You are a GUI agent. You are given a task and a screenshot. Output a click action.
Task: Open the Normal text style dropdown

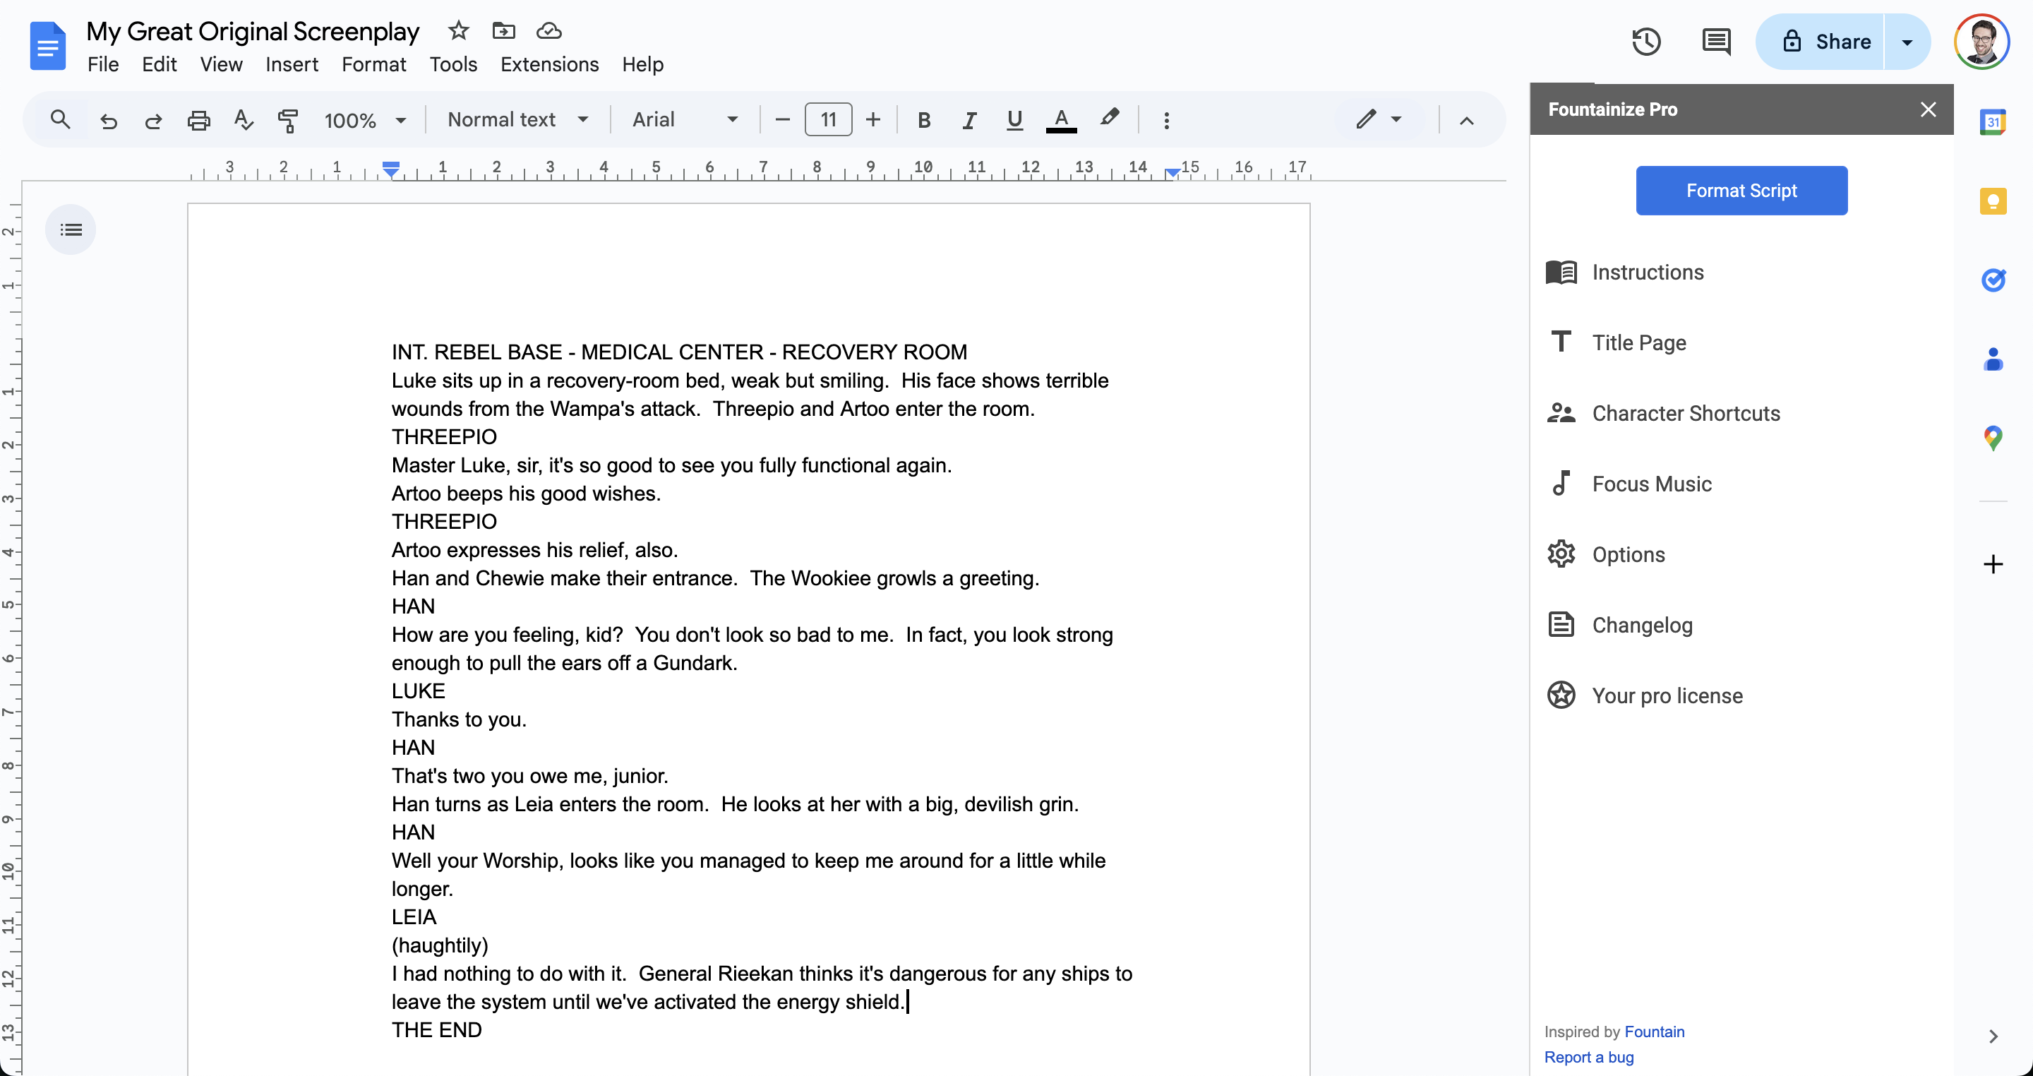pos(517,119)
